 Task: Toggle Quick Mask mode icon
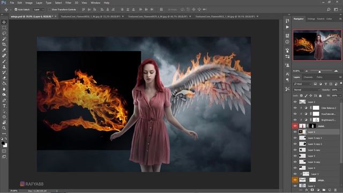coord(4,151)
